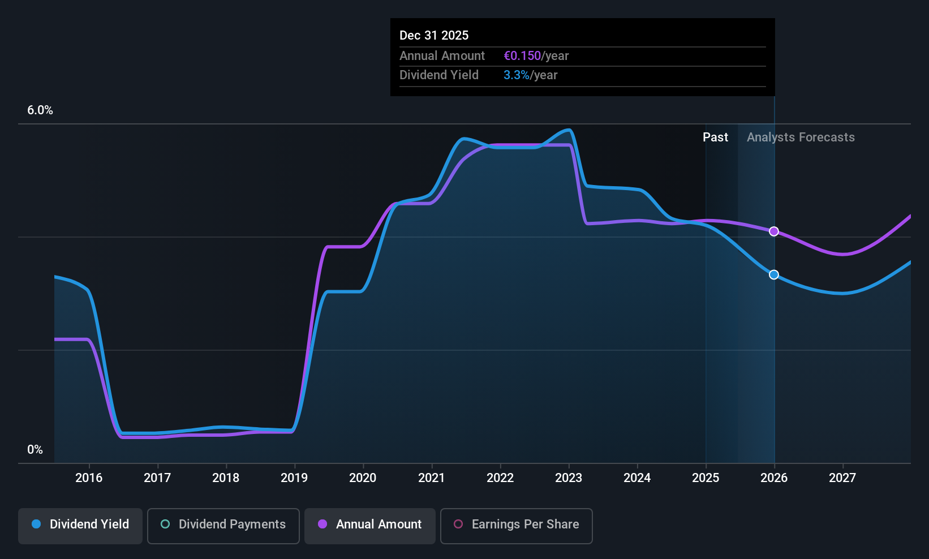929x559 pixels.
Task: Toggle the Dividend Yield series
Action: coord(80,526)
